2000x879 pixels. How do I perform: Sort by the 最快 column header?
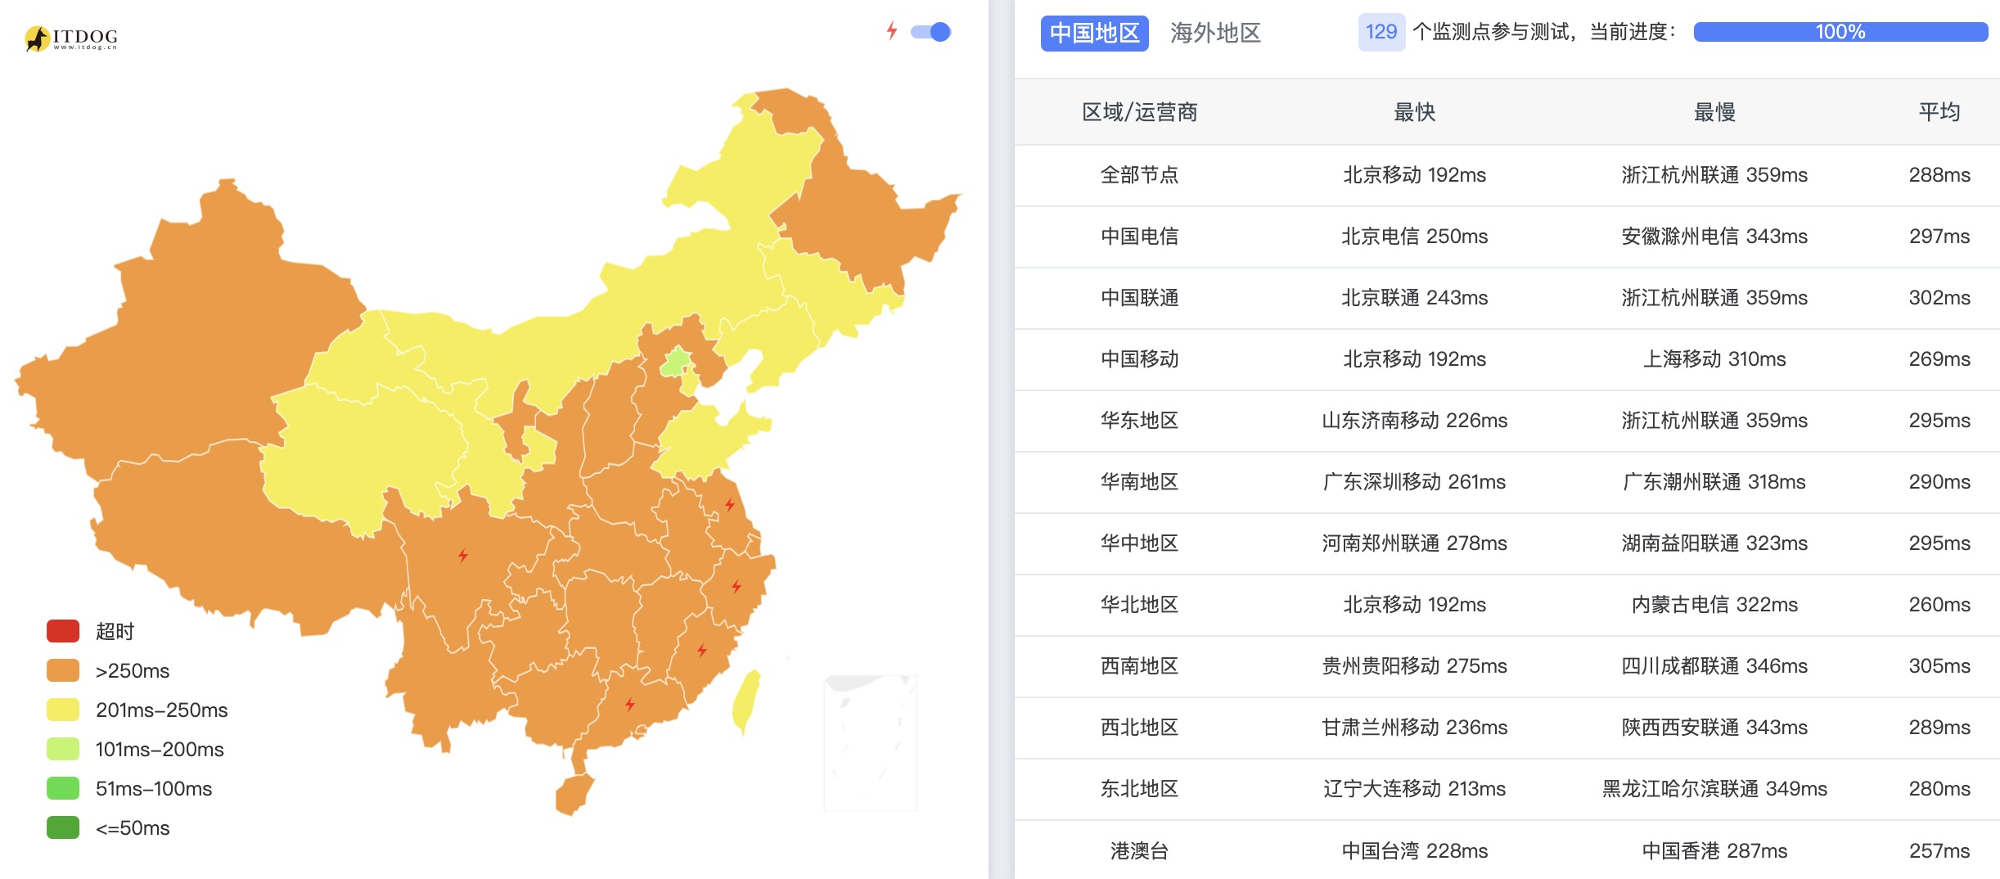tap(1414, 112)
